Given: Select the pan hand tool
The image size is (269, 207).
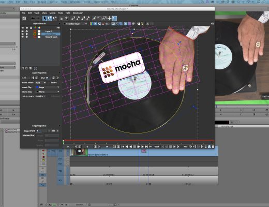Looking at the screenshot, I should click(x=61, y=18).
